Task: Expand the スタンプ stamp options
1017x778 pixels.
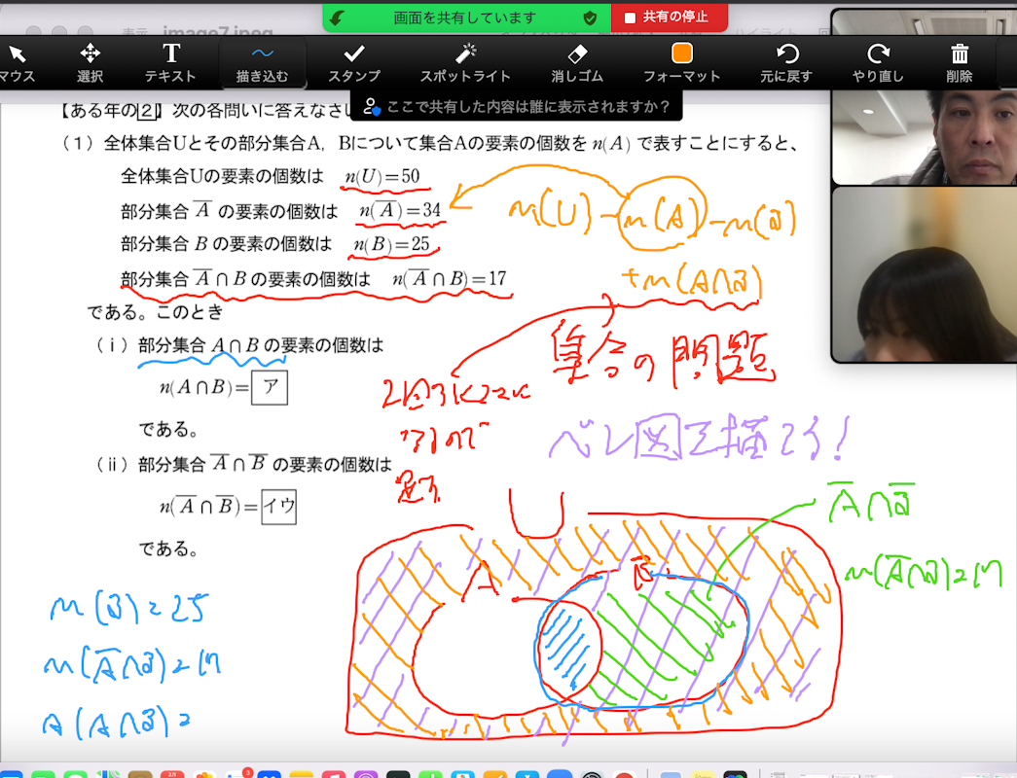Action: pos(353,61)
